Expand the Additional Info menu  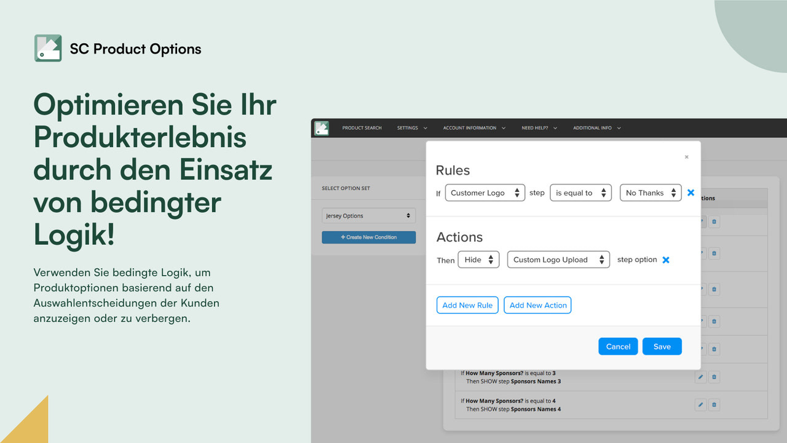click(597, 128)
